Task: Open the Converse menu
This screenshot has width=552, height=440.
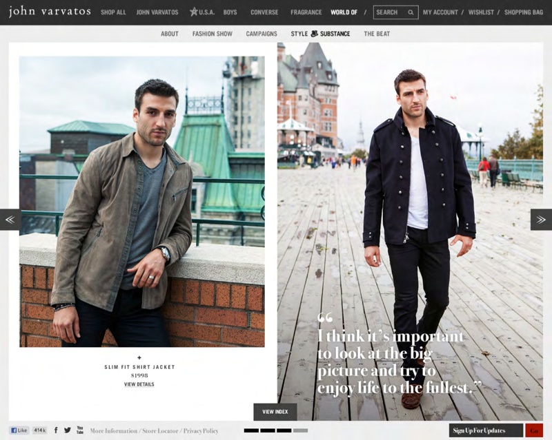Action: tap(264, 12)
